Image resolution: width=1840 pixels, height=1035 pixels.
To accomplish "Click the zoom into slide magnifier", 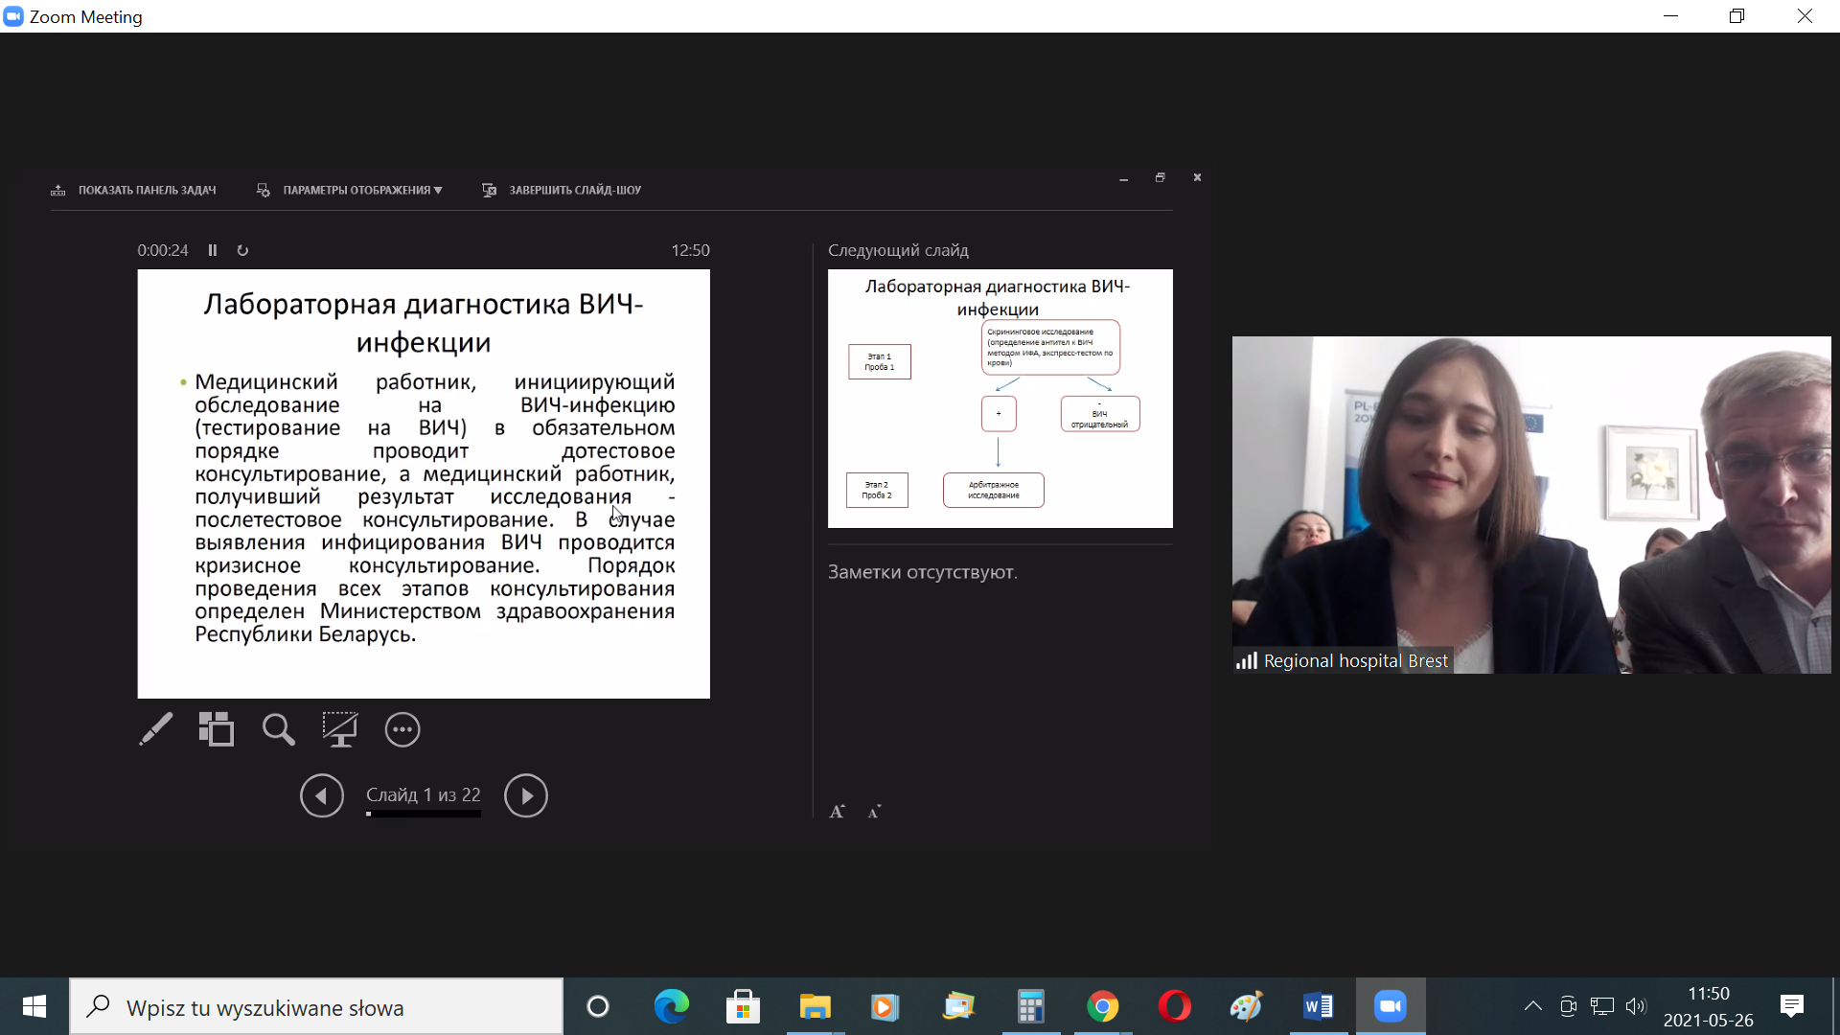I will click(278, 729).
